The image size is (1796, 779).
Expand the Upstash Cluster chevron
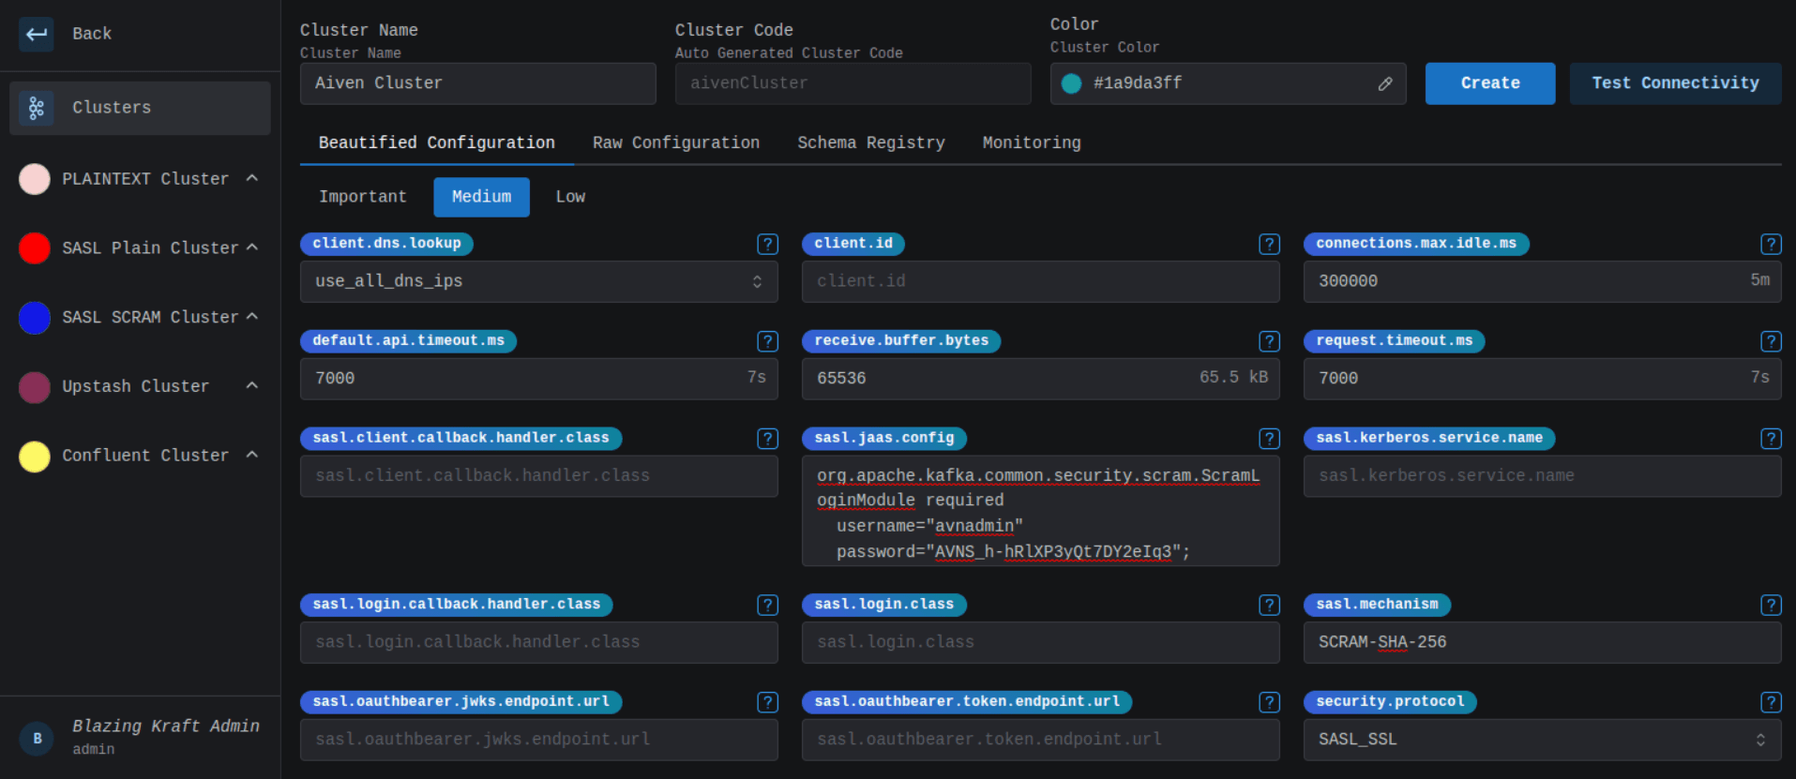251,385
